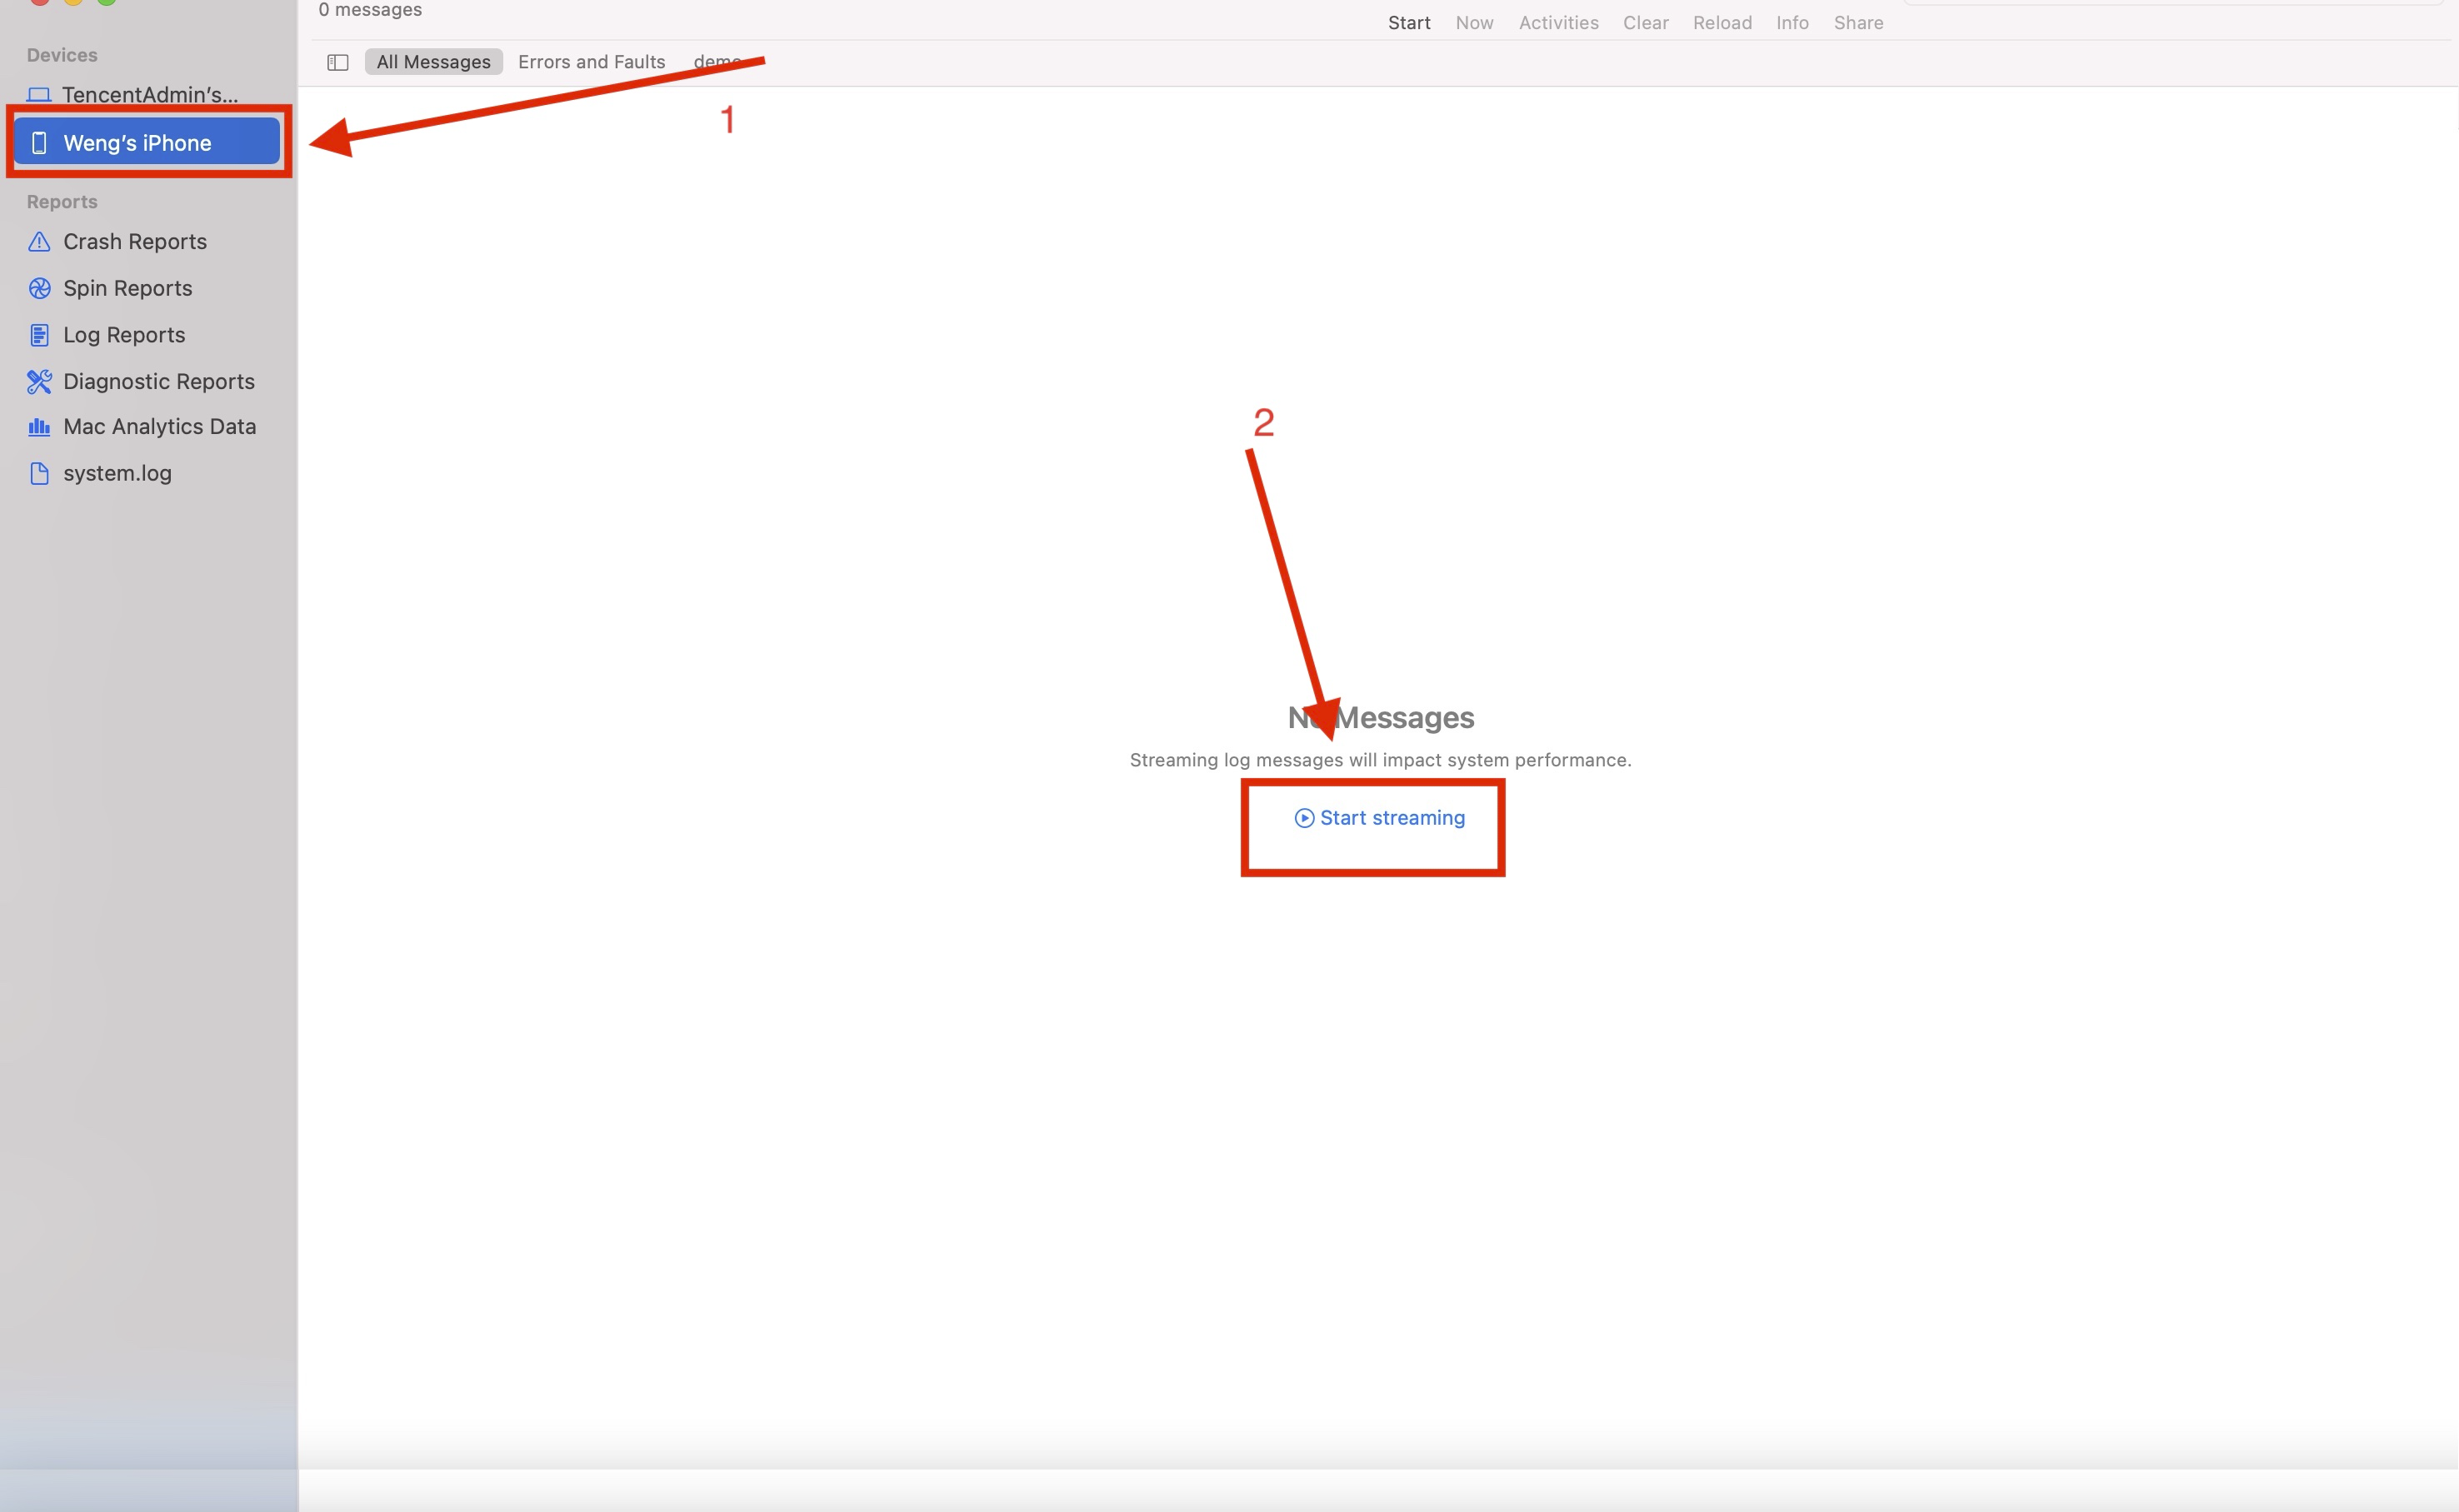This screenshot has height=1512, width=2459.
Task: Switch to demo tab
Action: 717,62
